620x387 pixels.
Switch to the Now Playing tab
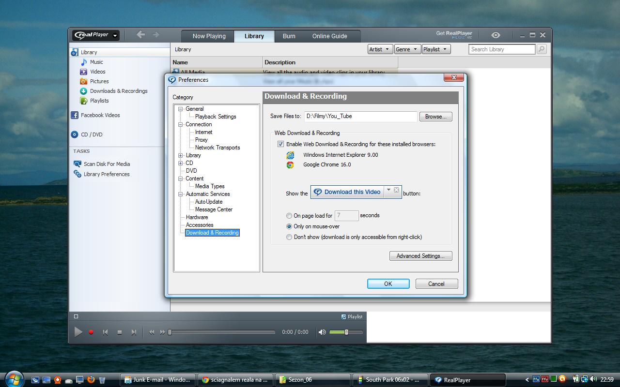209,36
